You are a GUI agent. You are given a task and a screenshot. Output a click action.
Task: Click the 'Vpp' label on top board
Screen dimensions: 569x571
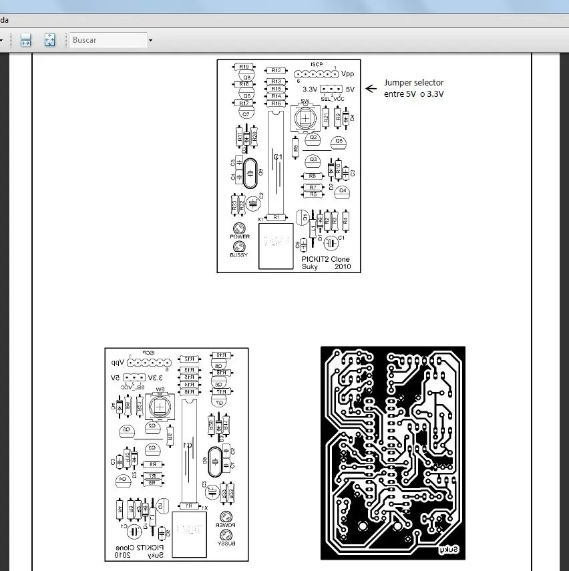click(347, 74)
